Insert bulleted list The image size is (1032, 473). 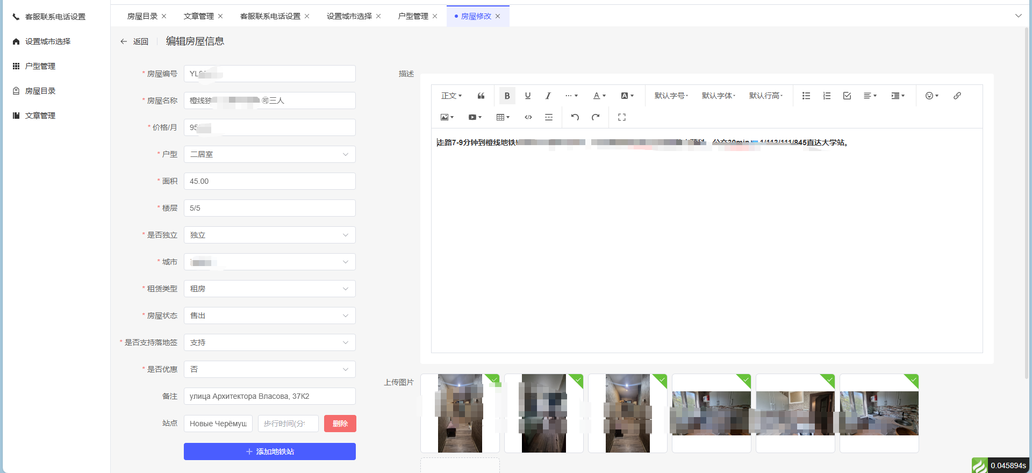[x=806, y=96]
